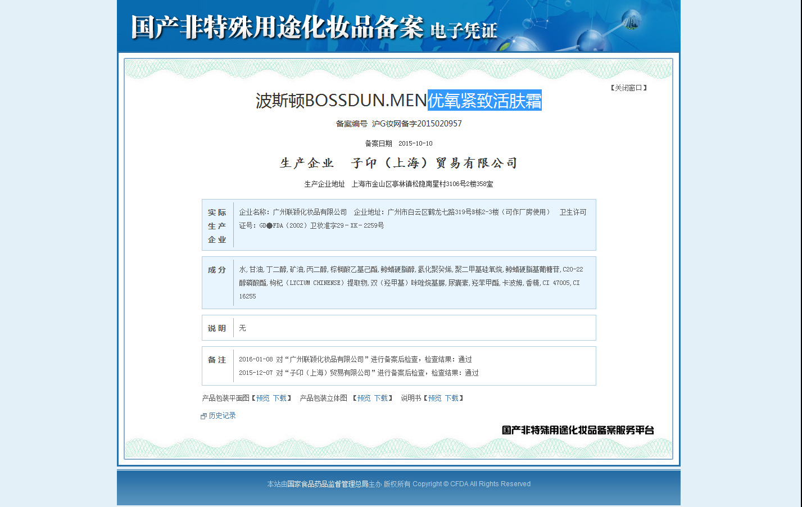Click the 备注 section label
The height and width of the screenshot is (507, 802).
pos(217,360)
